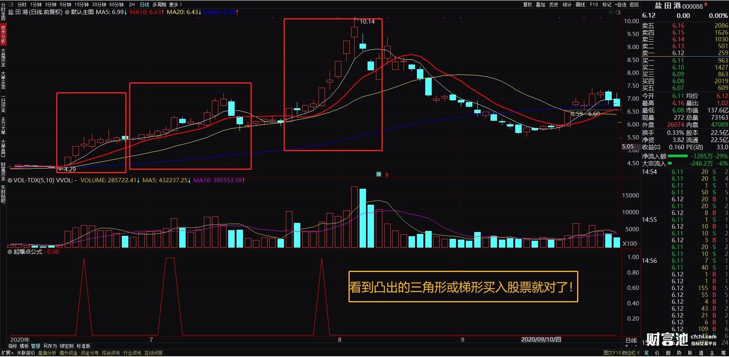Screen dimensions: 729x357
Task: Click the panel layout icon beside 分时
Action: (x=11, y=5)
